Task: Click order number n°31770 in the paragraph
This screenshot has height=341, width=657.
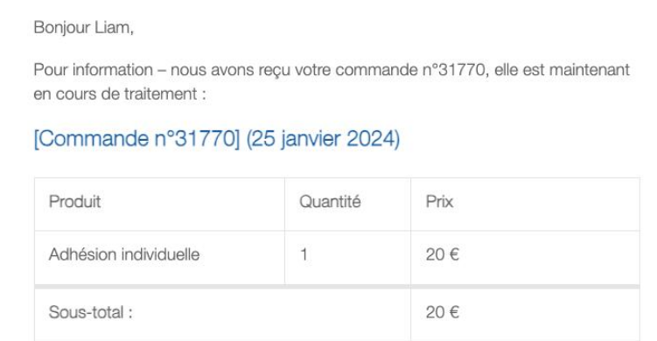Action: (456, 70)
